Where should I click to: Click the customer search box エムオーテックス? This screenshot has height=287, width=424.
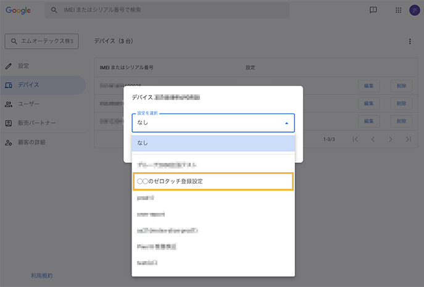click(41, 41)
